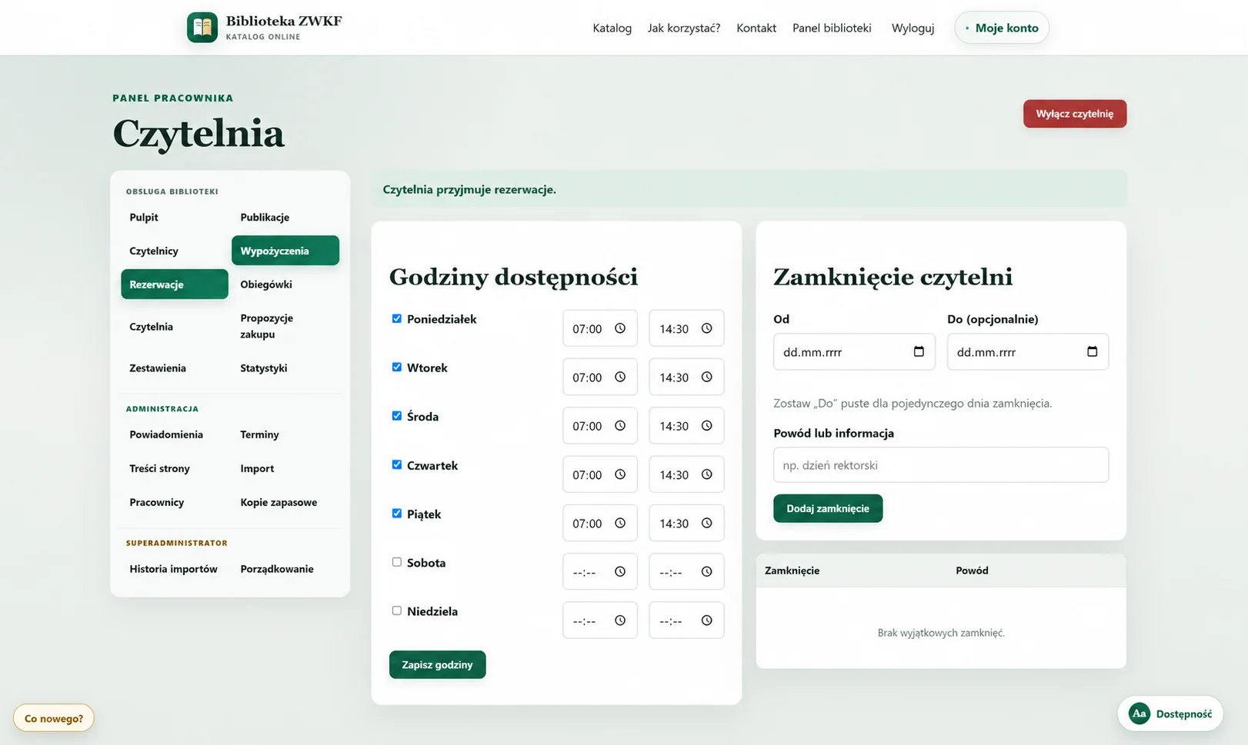Viewport: 1248px width, 745px height.
Task: Open clock picker for Niedziela start time
Action: [x=620, y=620]
